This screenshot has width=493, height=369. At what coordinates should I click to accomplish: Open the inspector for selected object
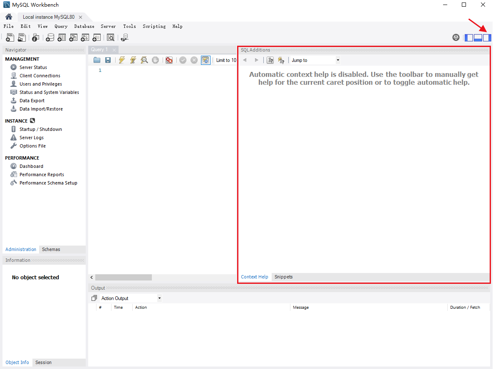tap(35, 38)
